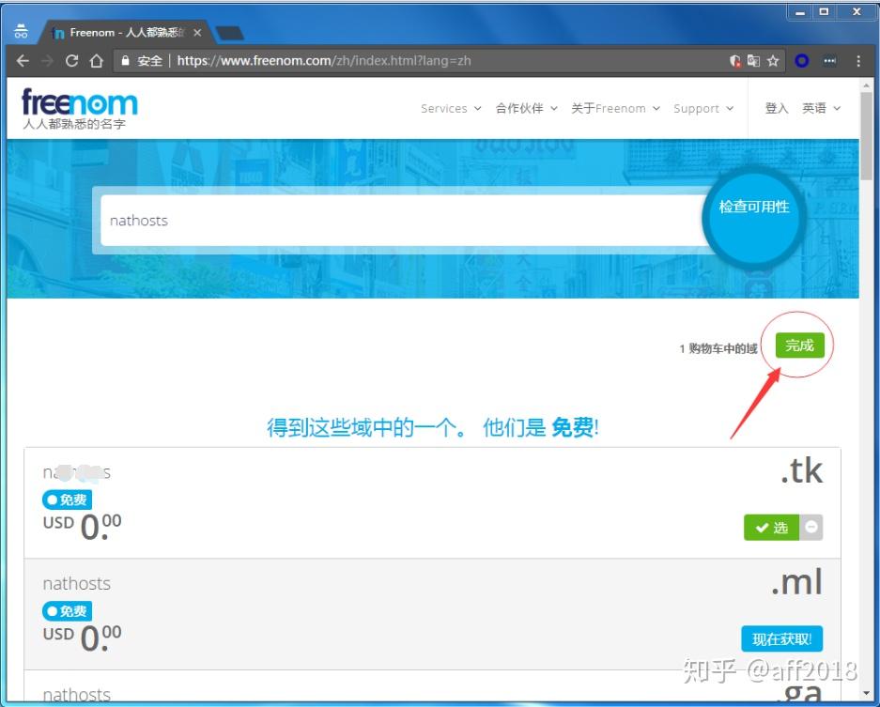880x707 pixels.
Task: Click the blue circular extension icon
Action: (801, 60)
